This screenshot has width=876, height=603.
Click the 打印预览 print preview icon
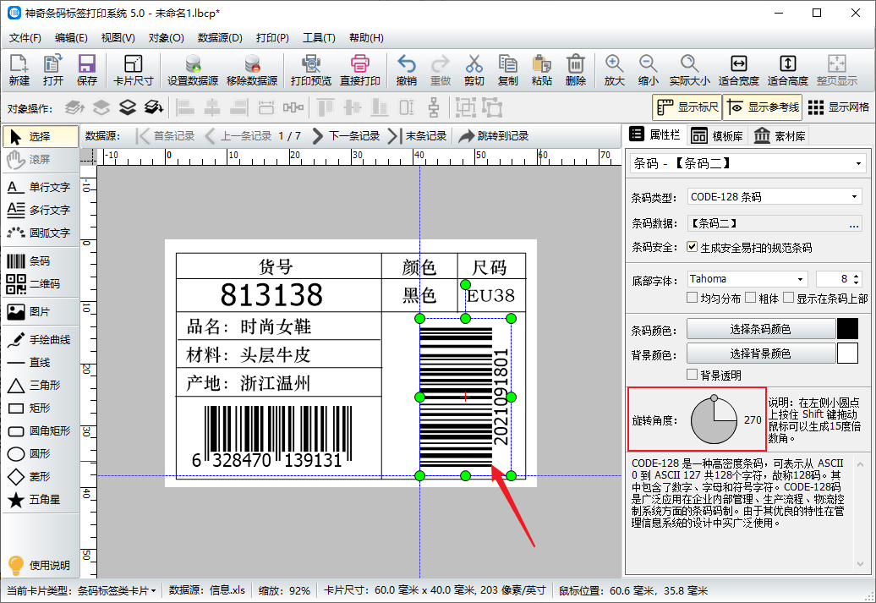(x=310, y=64)
